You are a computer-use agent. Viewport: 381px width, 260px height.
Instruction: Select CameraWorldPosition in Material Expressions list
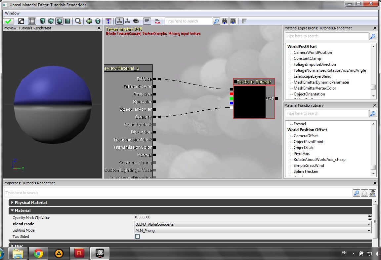tap(313, 53)
